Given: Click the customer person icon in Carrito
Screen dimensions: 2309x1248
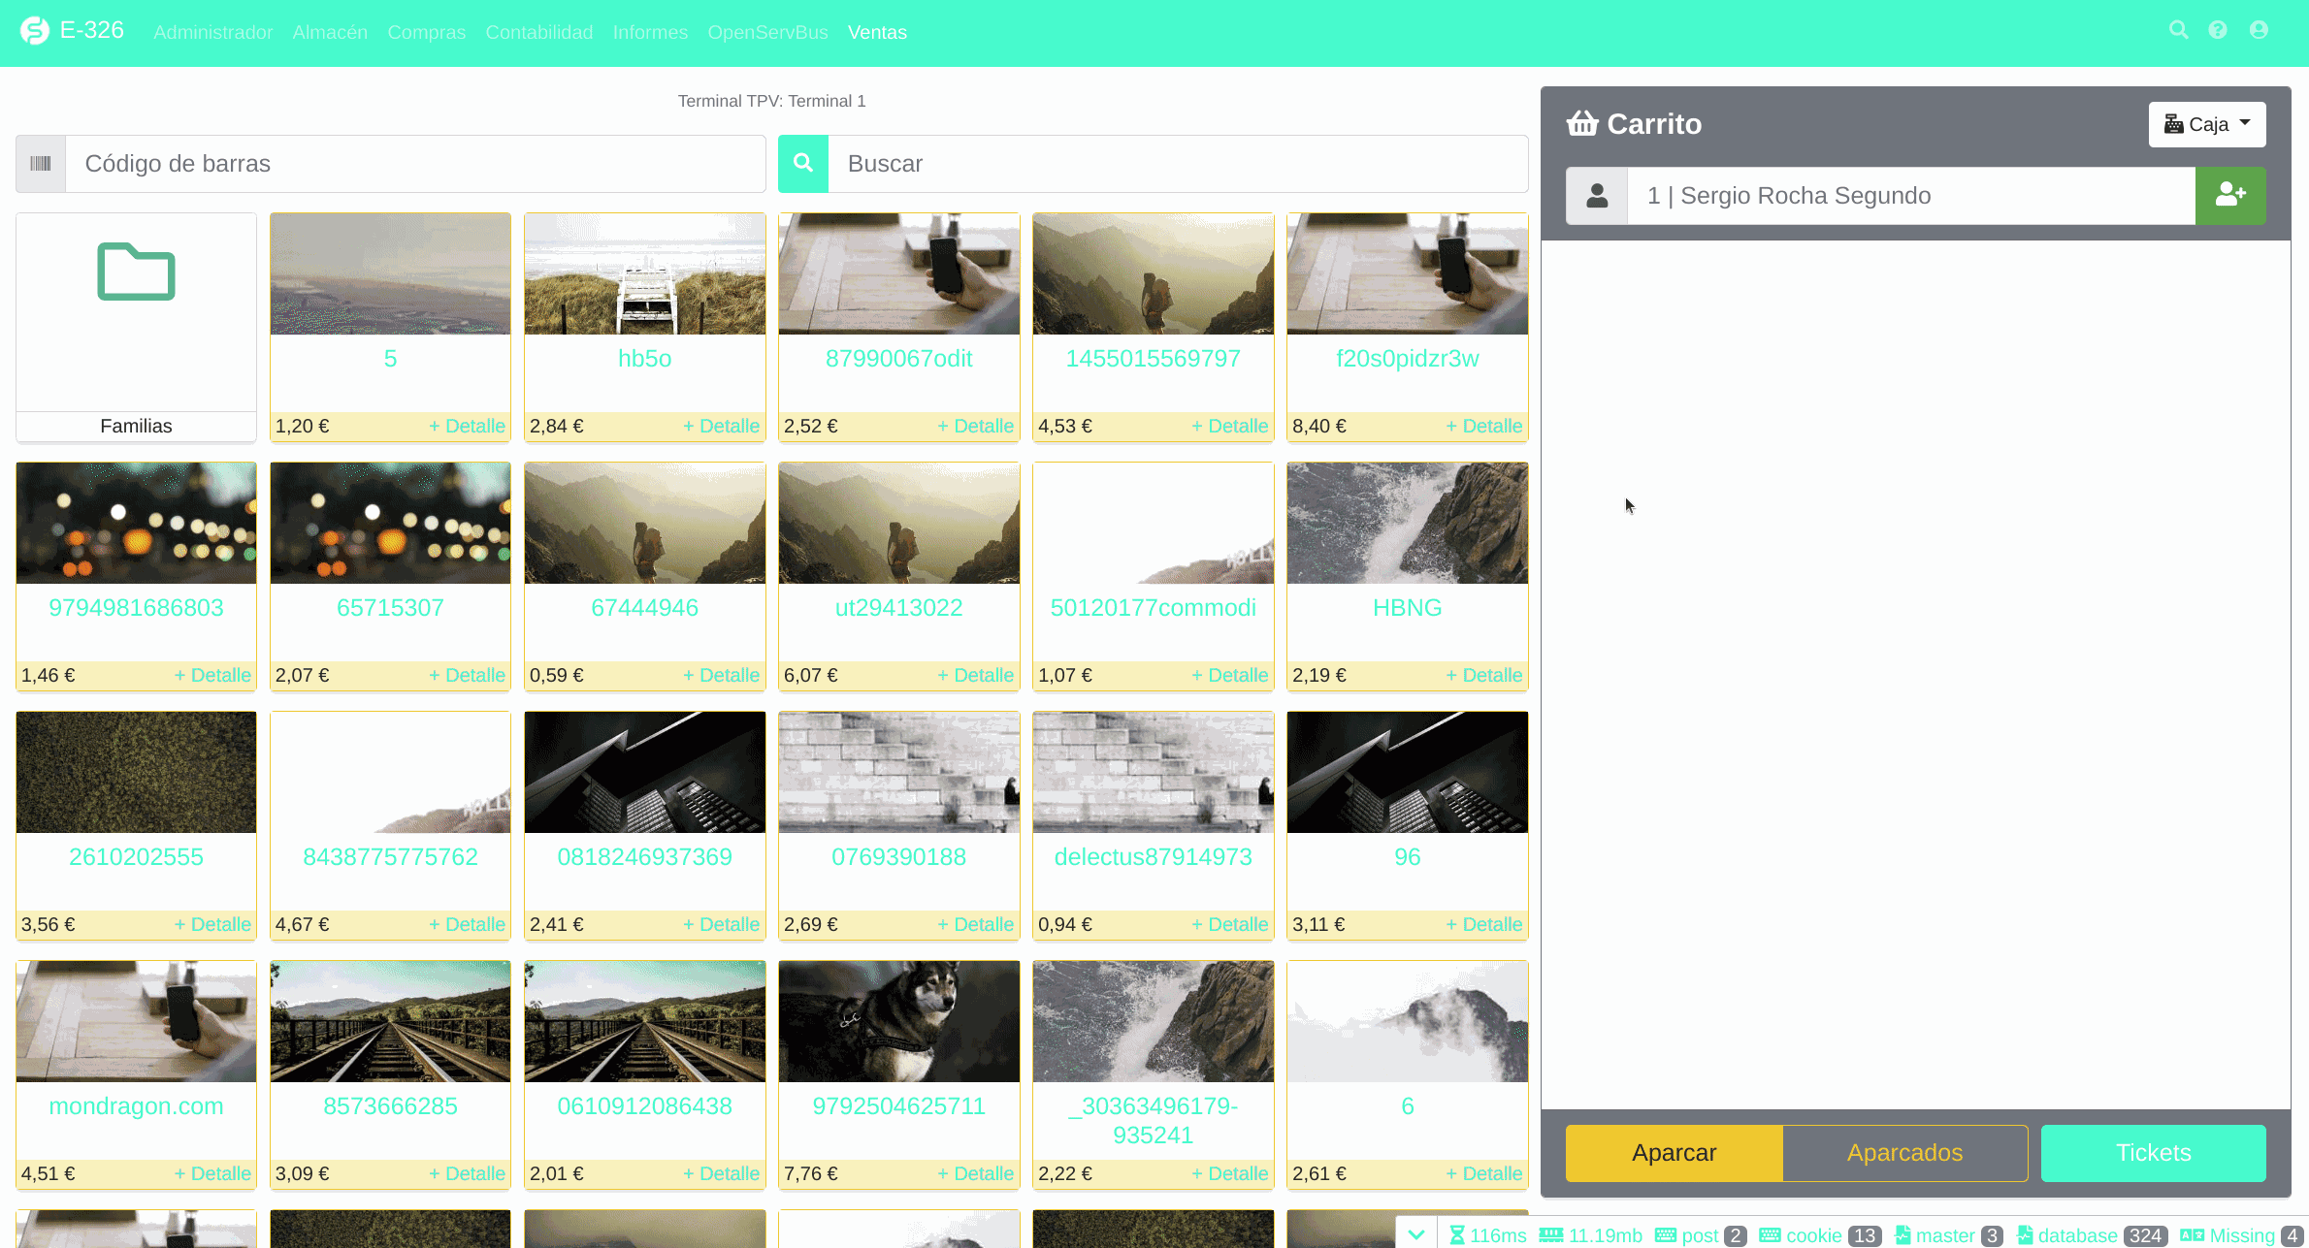Looking at the screenshot, I should (1597, 196).
